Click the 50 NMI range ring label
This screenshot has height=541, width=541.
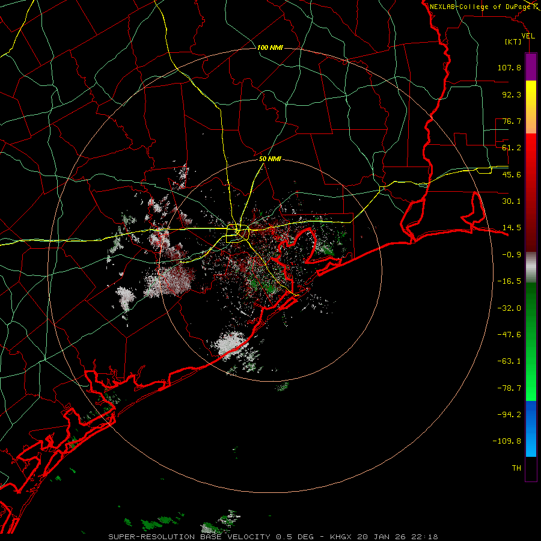click(x=270, y=159)
